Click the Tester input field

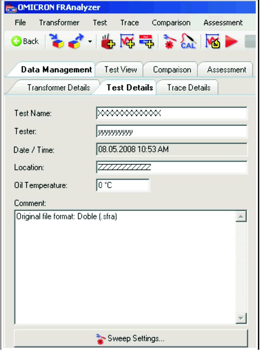(x=172, y=131)
